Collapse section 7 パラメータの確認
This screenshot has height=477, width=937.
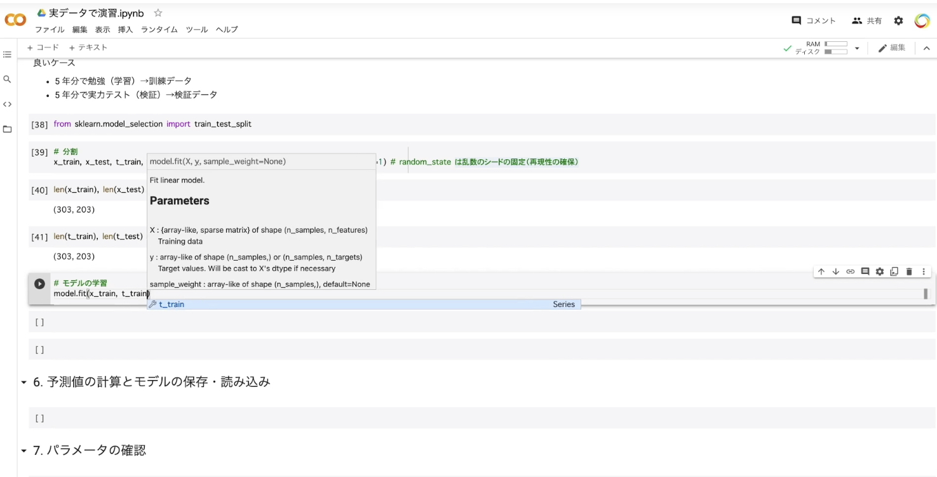tap(23, 450)
